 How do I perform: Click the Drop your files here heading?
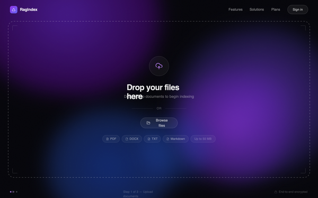tap(153, 92)
